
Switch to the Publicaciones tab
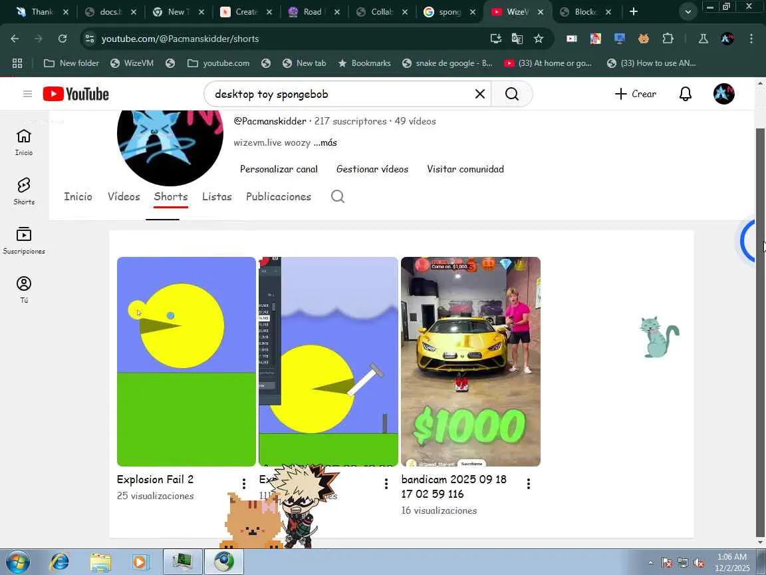tap(279, 196)
